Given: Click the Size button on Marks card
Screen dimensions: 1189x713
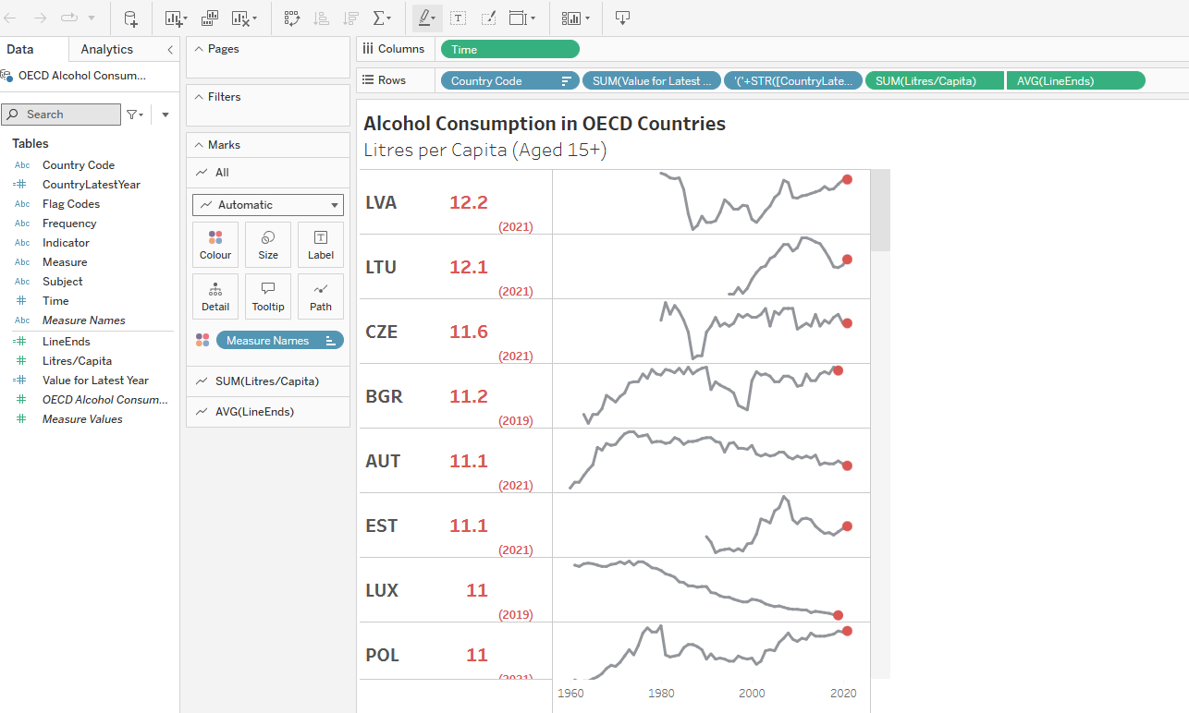Looking at the screenshot, I should tap(268, 245).
